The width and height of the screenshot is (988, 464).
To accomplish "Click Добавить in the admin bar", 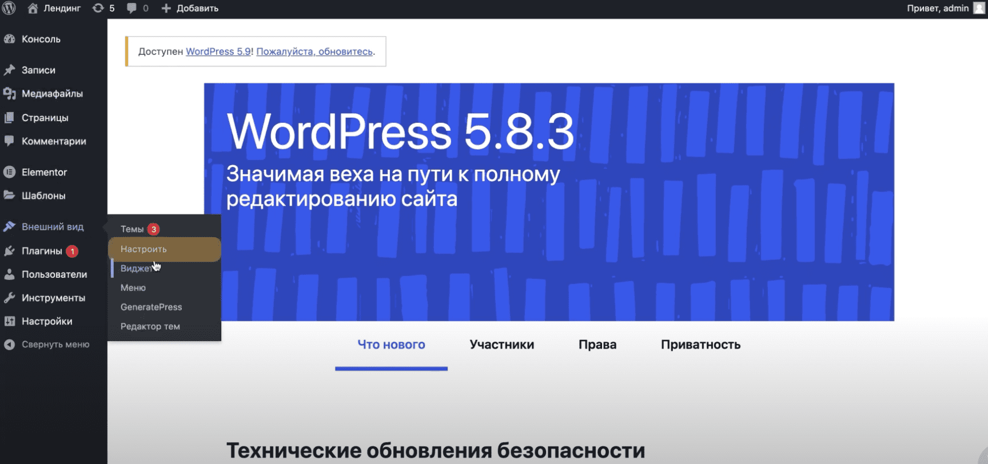I will point(197,8).
